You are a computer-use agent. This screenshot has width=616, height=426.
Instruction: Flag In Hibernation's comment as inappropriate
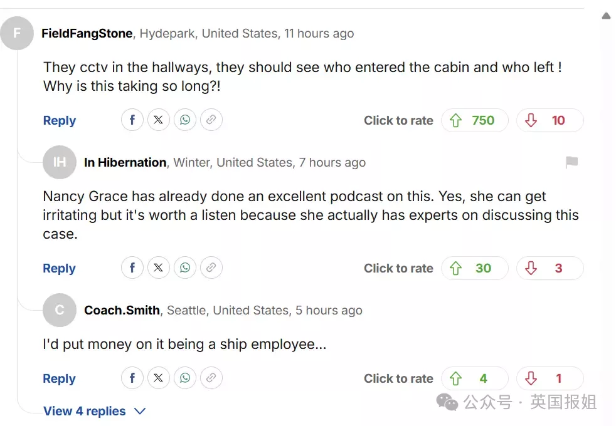coord(571,163)
